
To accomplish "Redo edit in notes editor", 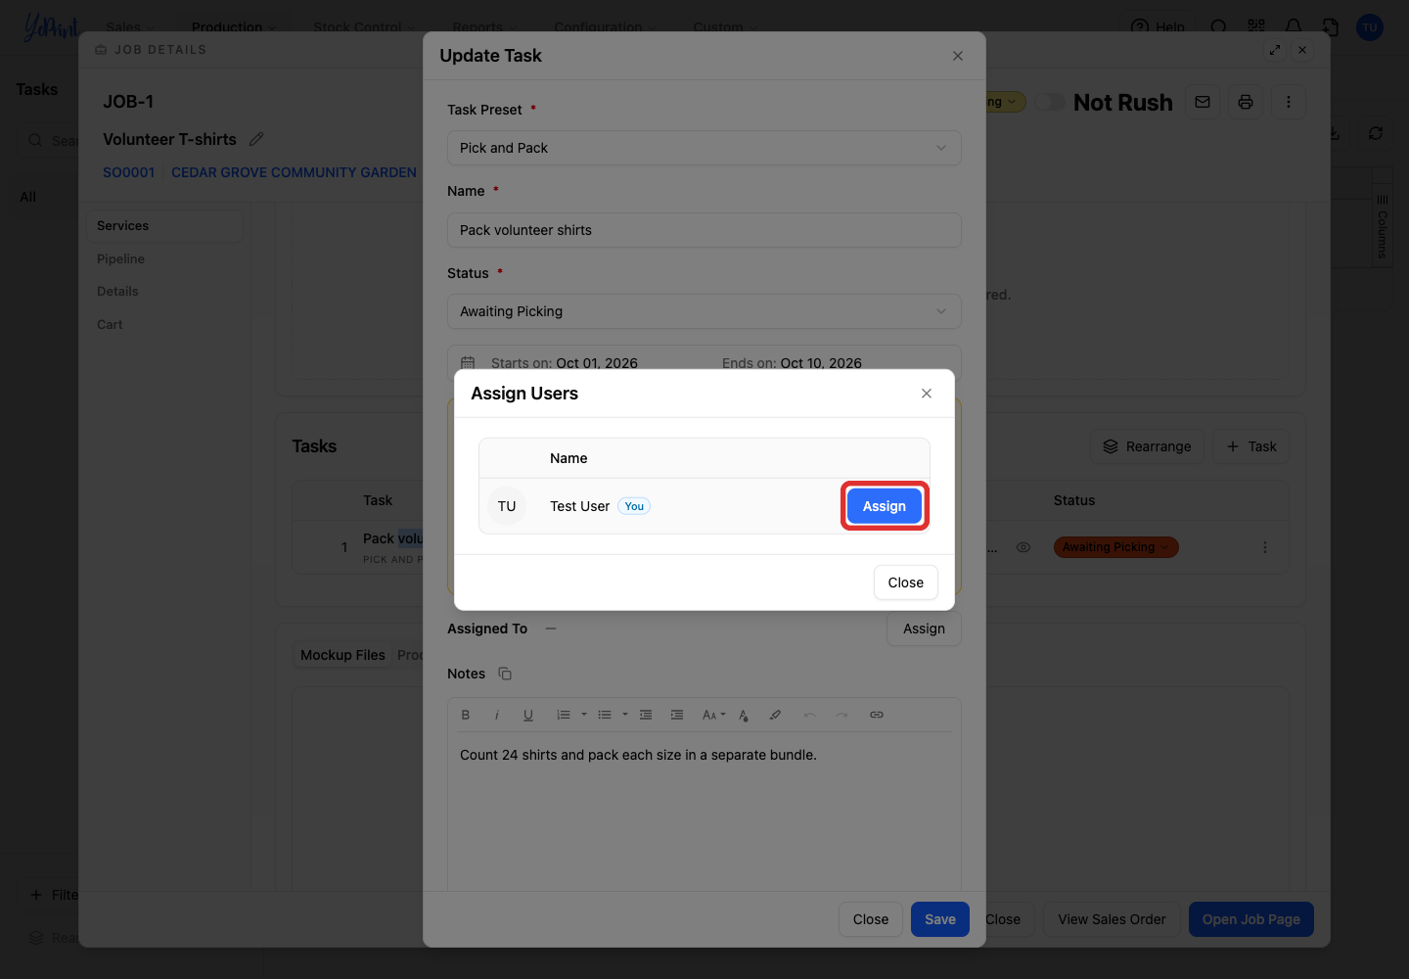I will coord(841,715).
